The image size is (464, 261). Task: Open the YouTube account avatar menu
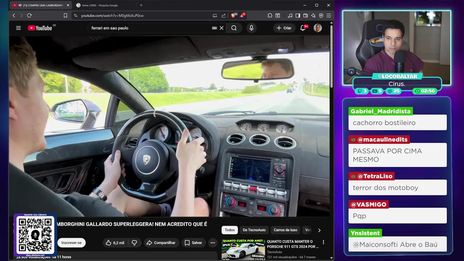[318, 28]
